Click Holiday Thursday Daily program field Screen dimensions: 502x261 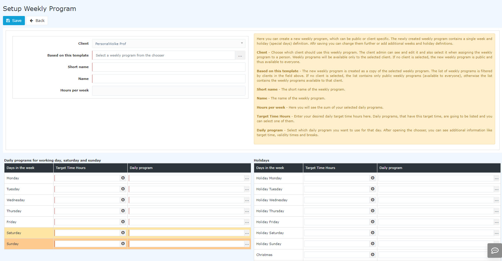[x=436, y=211]
